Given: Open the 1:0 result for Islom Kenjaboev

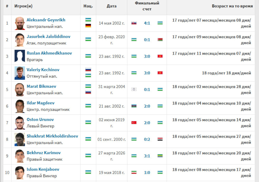Looking at the screenshot, I should pos(147,173).
